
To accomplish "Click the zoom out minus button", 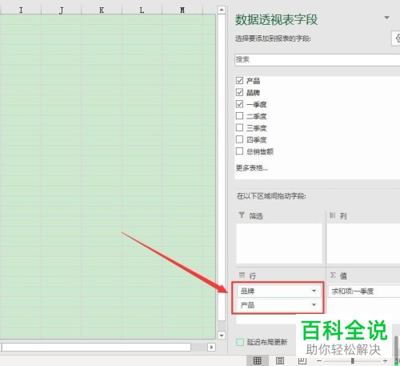I will tap(319, 361).
